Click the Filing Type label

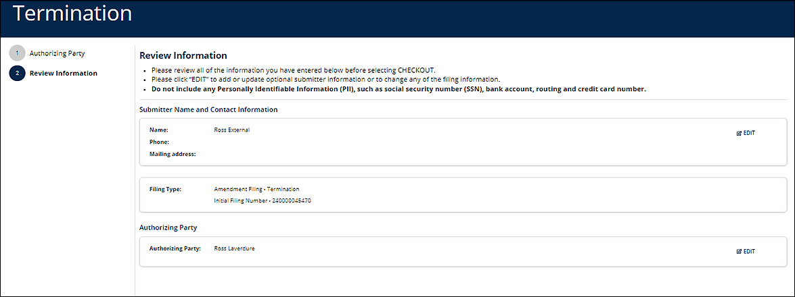[x=166, y=190]
